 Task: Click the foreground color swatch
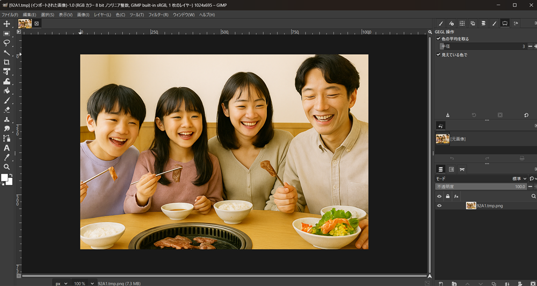4,177
